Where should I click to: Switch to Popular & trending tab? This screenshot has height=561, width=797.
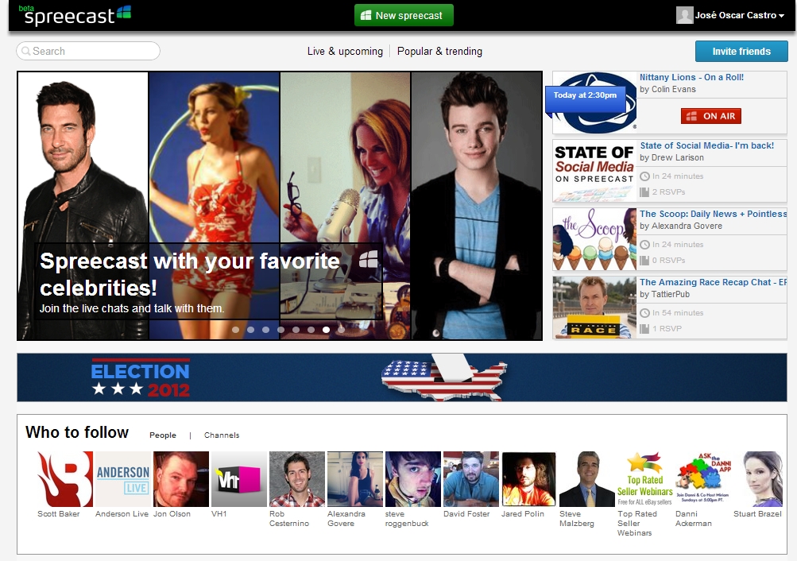pos(439,52)
